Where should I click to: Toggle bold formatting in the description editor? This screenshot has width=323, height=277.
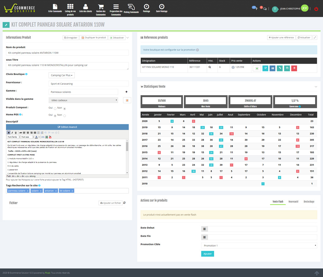pyautogui.click(x=9, y=133)
